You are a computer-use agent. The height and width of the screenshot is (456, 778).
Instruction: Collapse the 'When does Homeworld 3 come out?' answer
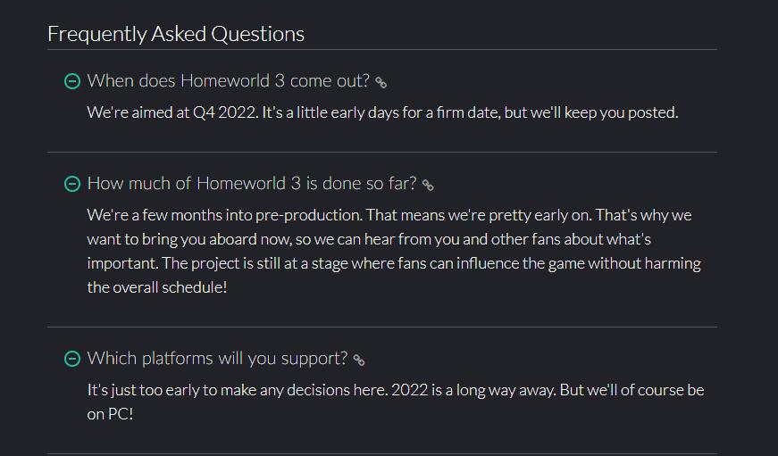72,81
